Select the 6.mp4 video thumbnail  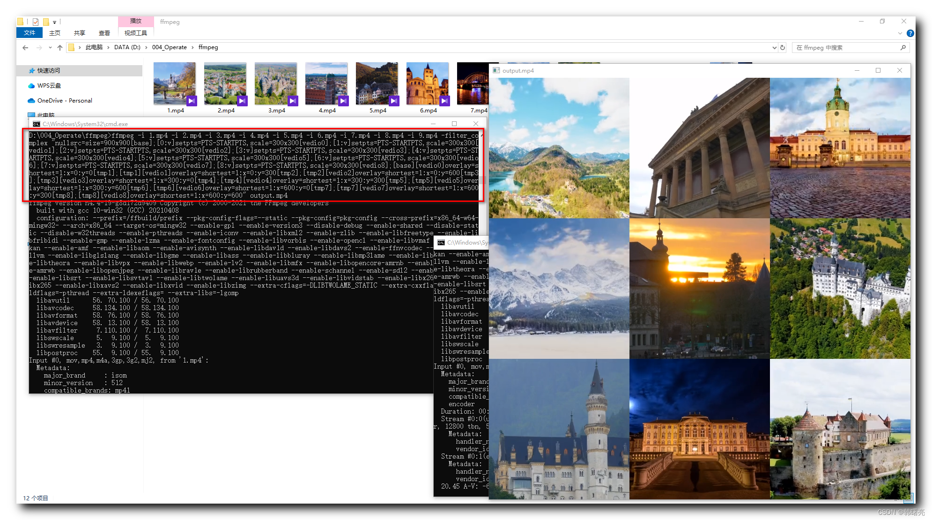pos(427,83)
